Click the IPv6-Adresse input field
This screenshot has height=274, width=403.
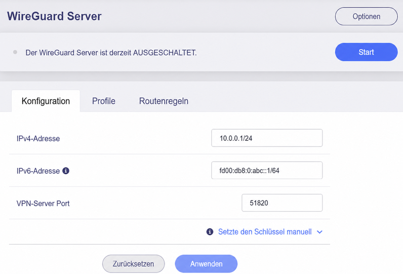267,170
